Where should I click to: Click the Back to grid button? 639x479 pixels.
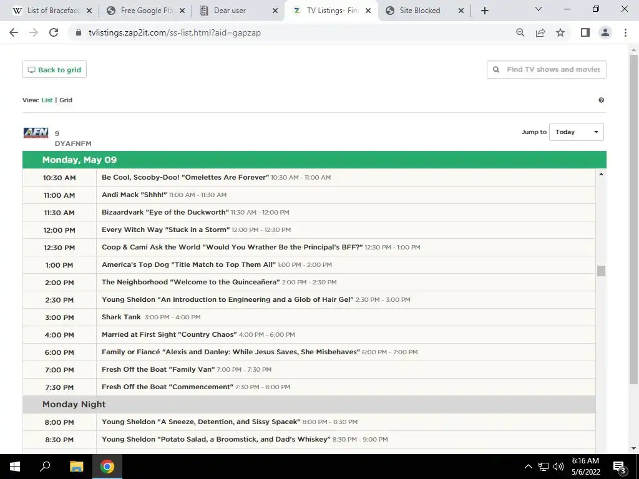point(54,70)
